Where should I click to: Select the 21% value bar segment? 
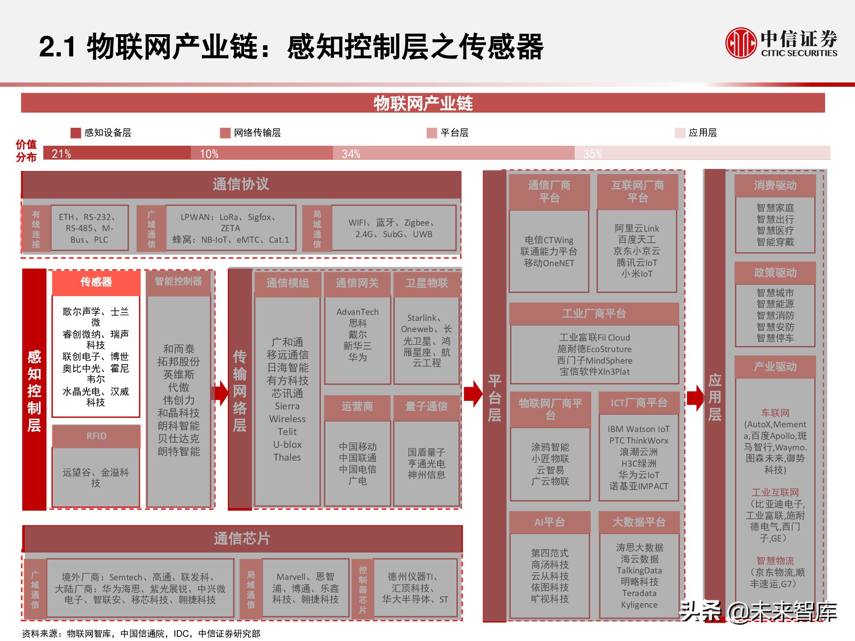coord(117,153)
